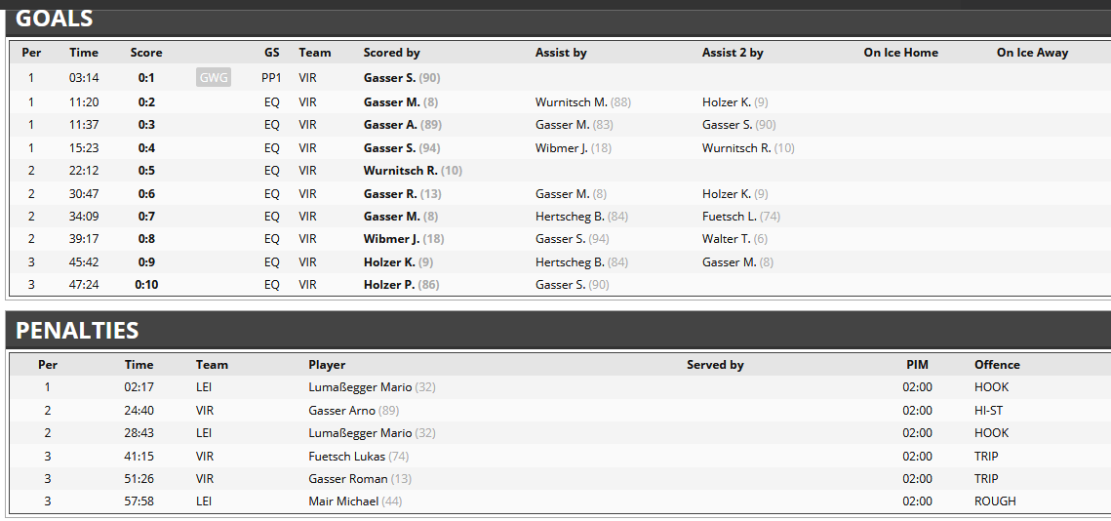Open Holzer P. (86) final goal scorer

401,285
